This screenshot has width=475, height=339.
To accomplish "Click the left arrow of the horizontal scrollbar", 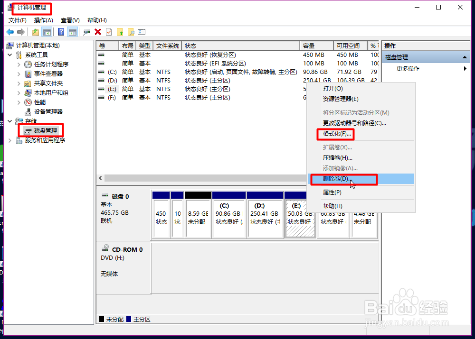I will (x=101, y=178).
